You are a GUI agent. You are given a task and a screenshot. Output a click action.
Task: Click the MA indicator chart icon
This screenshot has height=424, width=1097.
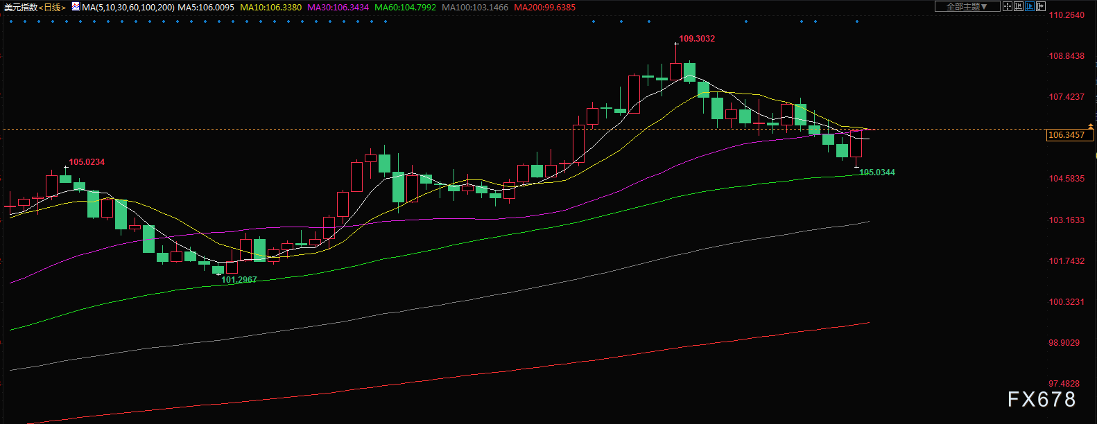point(76,7)
